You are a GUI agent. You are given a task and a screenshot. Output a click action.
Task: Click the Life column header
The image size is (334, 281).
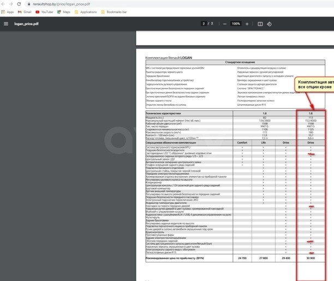pos(264,142)
